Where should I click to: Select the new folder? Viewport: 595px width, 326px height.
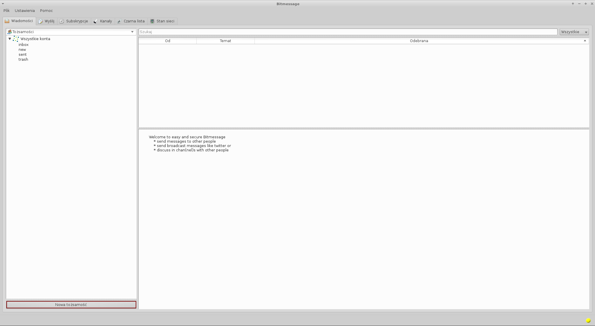click(x=22, y=49)
